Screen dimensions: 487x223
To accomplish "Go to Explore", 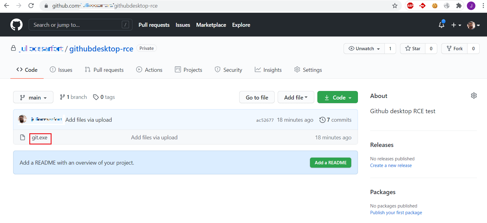I will tap(241, 25).
